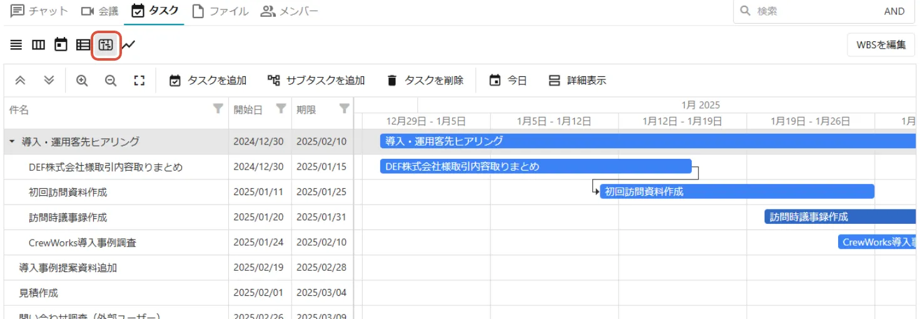Click deadline 2025/01/25 cell
Screen dimensions: 920x319
coord(321,192)
